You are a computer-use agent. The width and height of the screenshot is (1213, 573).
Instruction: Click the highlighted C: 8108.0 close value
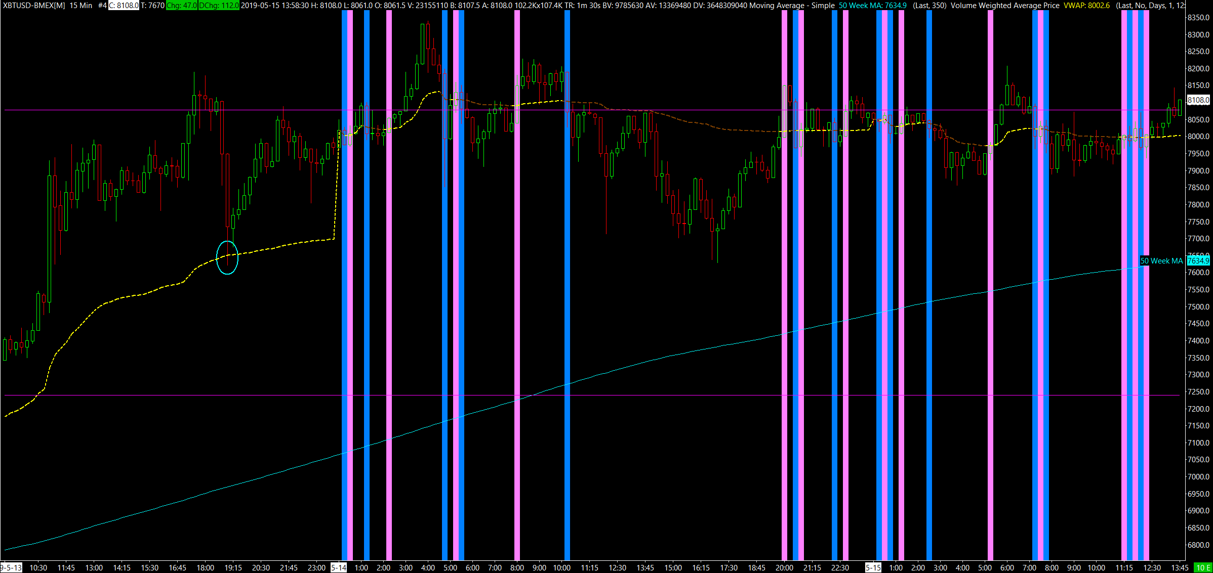[x=124, y=5]
